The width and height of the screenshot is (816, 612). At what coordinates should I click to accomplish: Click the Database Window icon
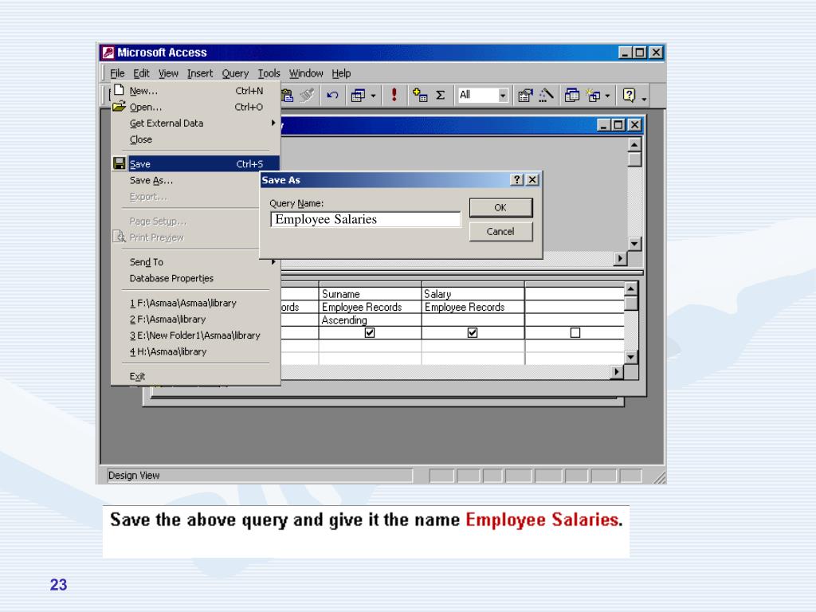coord(572,96)
